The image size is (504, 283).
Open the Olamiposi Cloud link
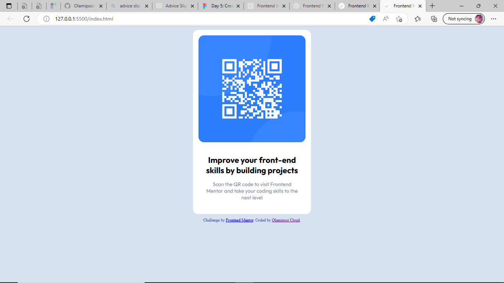coord(286,220)
